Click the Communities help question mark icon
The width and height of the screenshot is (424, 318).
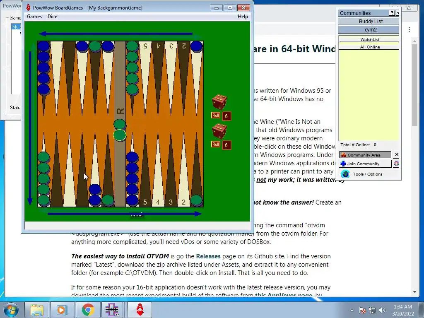pyautogui.click(x=392, y=13)
